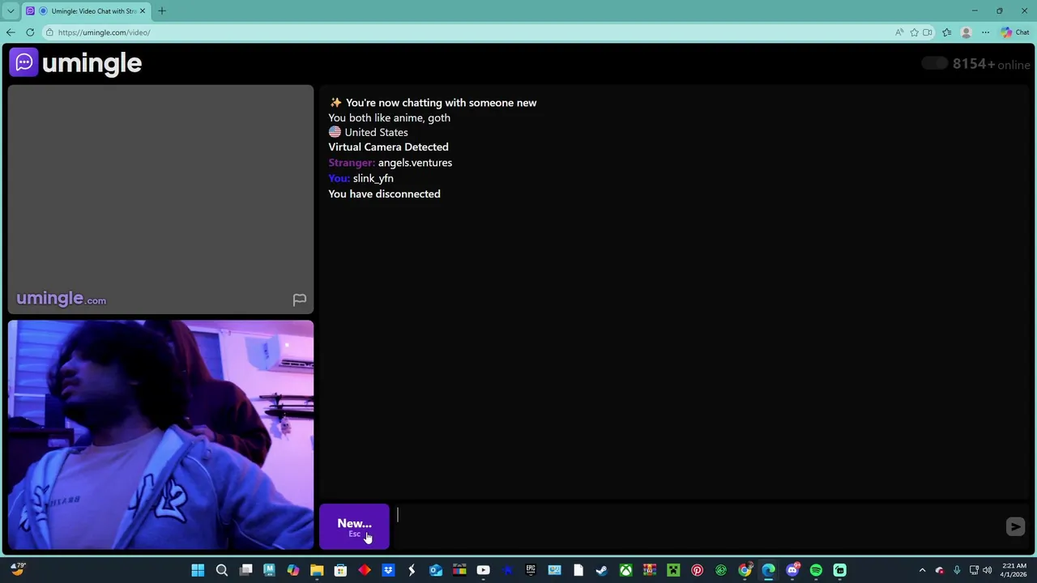Open Copilot from taskbar
The height and width of the screenshot is (583, 1037).
(x=293, y=570)
